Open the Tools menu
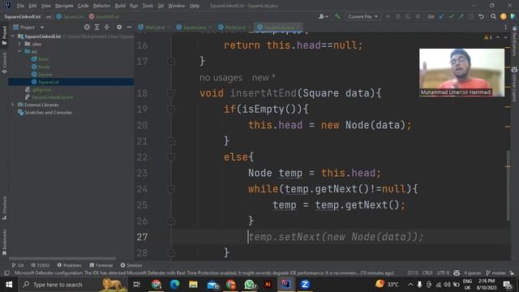Viewport: 519px width, 292px height. (x=148, y=6)
